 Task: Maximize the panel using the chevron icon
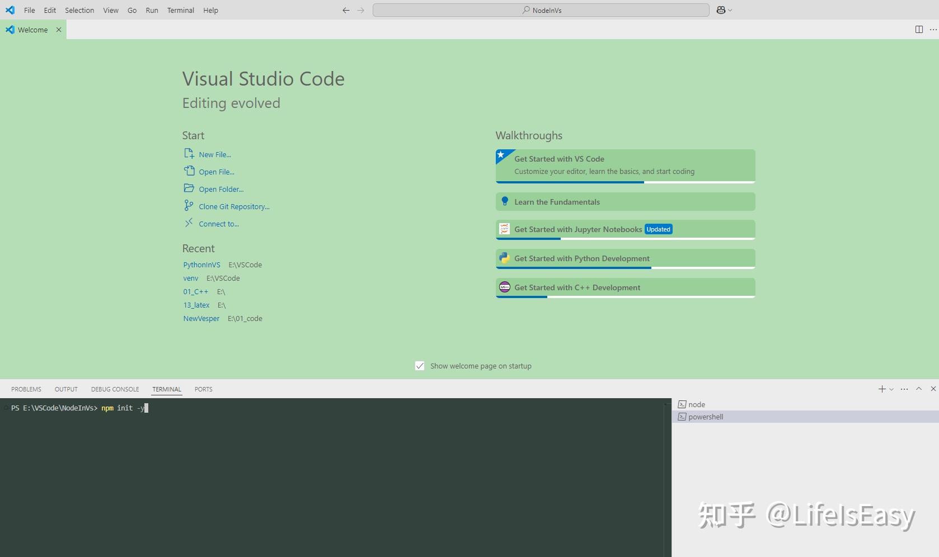point(919,389)
